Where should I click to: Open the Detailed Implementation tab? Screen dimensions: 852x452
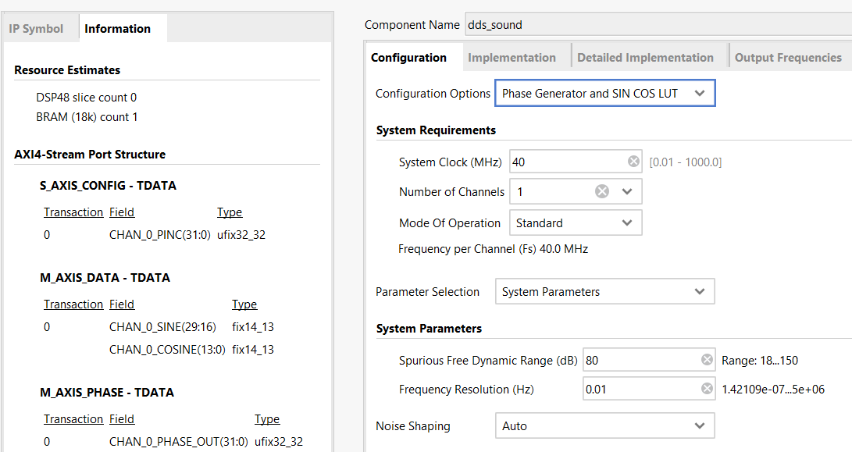click(645, 58)
